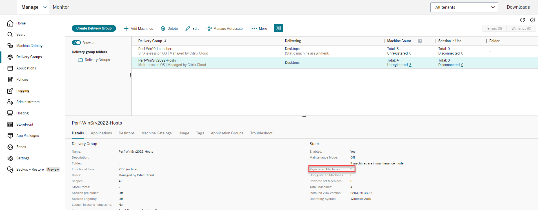The image size is (538, 210).
Task: Click the Create Delivery Group button
Action: click(94, 28)
